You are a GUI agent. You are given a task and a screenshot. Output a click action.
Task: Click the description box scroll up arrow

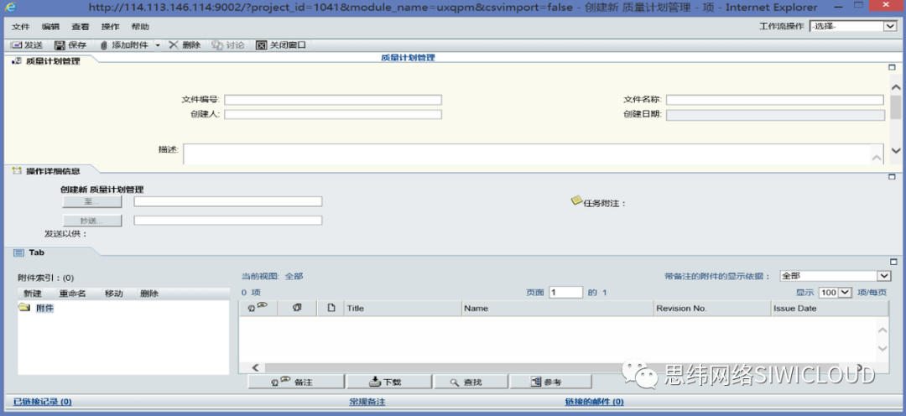(x=877, y=158)
